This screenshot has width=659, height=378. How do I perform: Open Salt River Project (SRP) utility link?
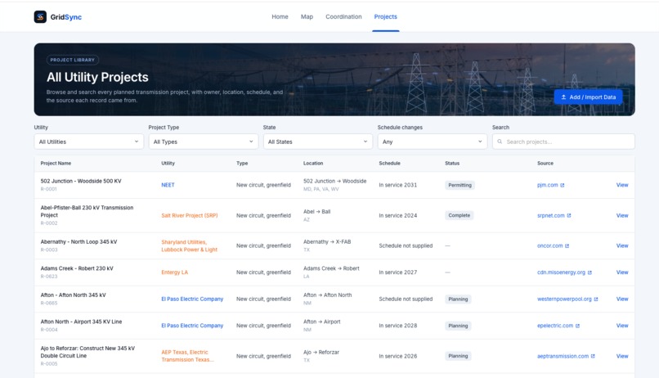point(190,215)
